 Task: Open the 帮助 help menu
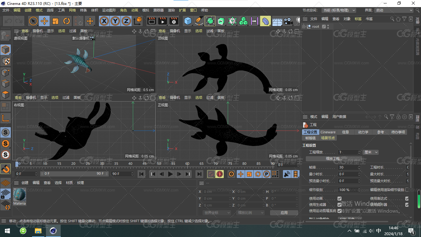[205, 10]
